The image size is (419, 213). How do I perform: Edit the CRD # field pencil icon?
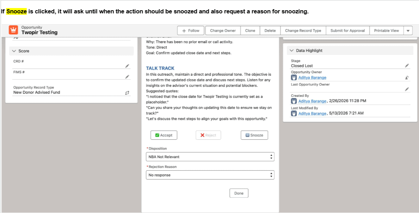pos(127,66)
